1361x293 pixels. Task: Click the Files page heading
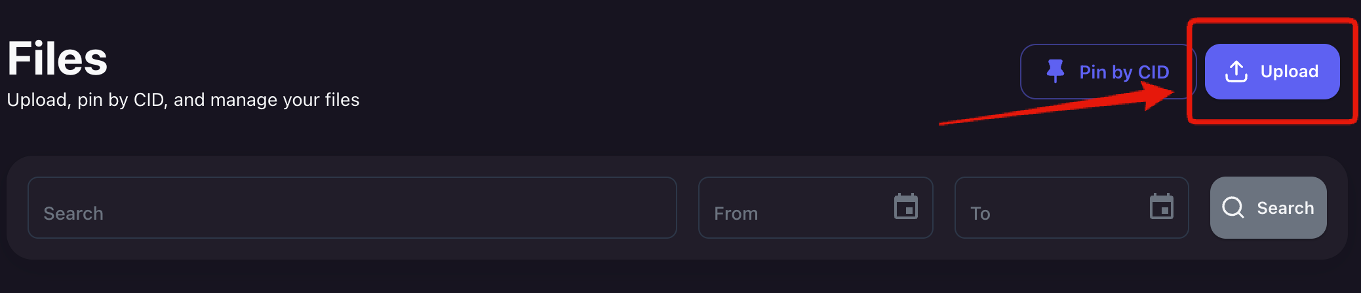tap(57, 59)
